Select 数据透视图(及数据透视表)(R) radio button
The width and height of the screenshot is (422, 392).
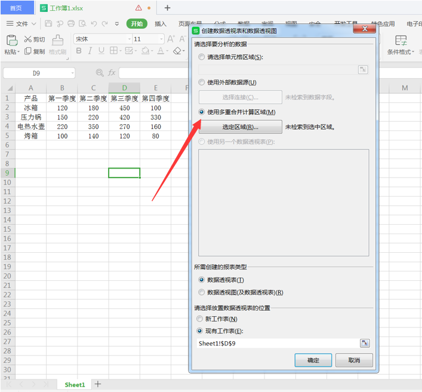click(x=201, y=292)
